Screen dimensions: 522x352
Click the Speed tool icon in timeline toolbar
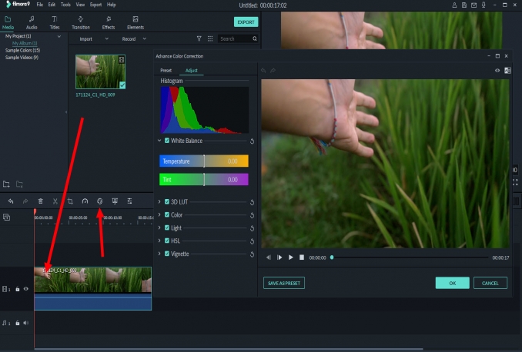85,201
